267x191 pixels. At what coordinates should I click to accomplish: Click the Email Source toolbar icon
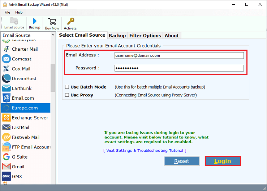[14, 21]
